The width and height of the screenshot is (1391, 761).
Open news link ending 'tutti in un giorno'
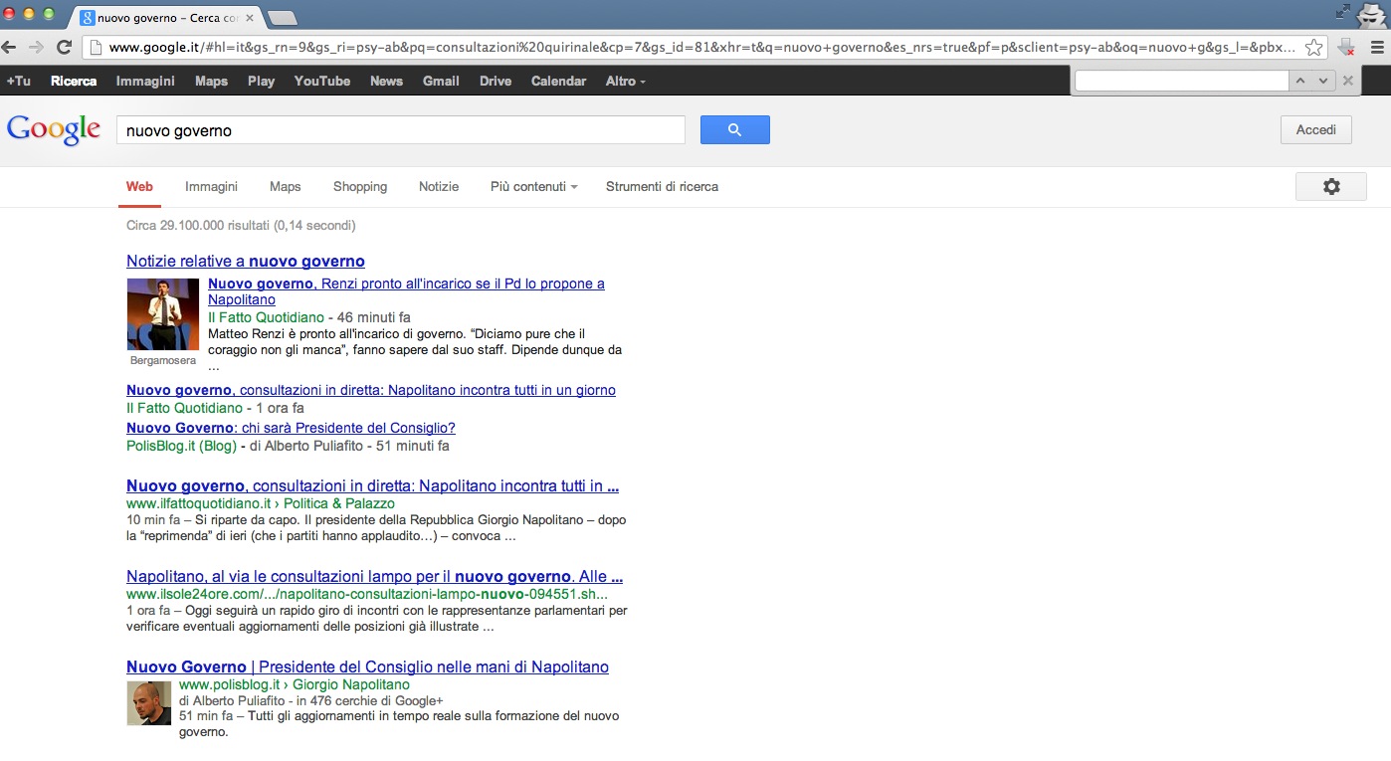coord(371,391)
